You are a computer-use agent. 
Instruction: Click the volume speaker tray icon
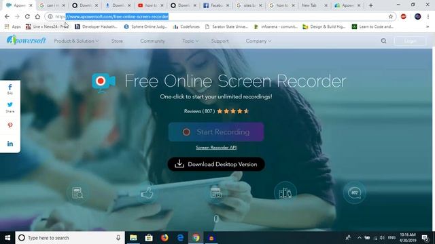pos(382,238)
